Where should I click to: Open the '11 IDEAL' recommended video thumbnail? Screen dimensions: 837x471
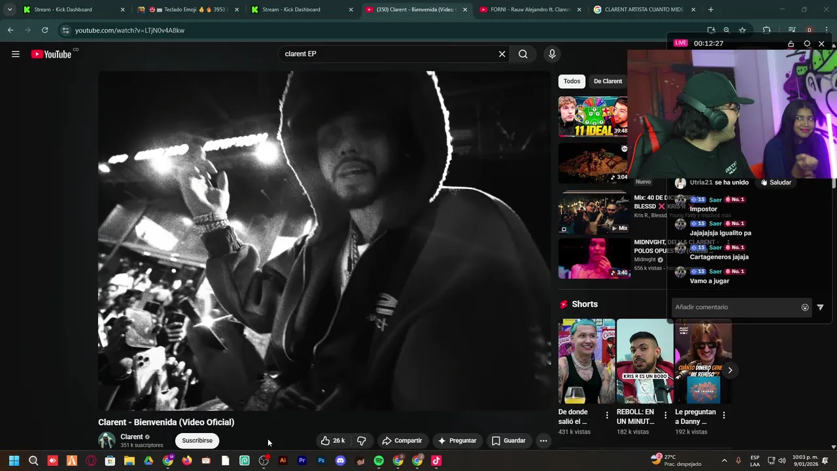coord(593,116)
